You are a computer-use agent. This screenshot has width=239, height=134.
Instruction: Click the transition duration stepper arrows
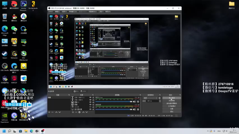tap(160, 101)
